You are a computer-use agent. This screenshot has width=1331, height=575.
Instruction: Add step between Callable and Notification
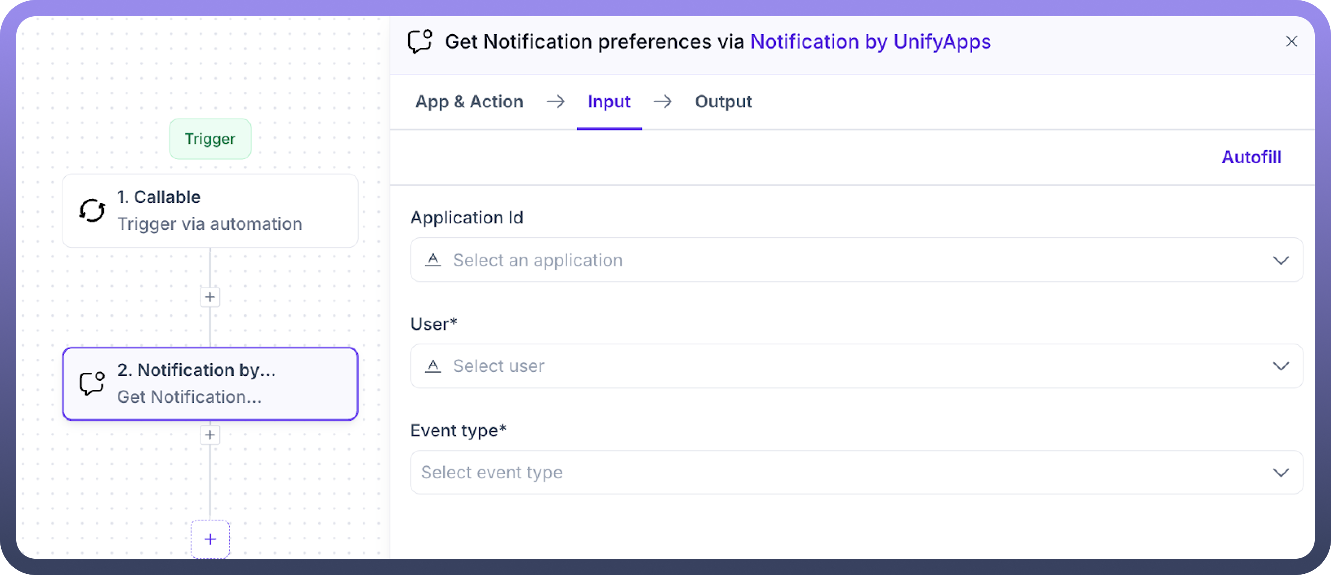[x=210, y=297]
